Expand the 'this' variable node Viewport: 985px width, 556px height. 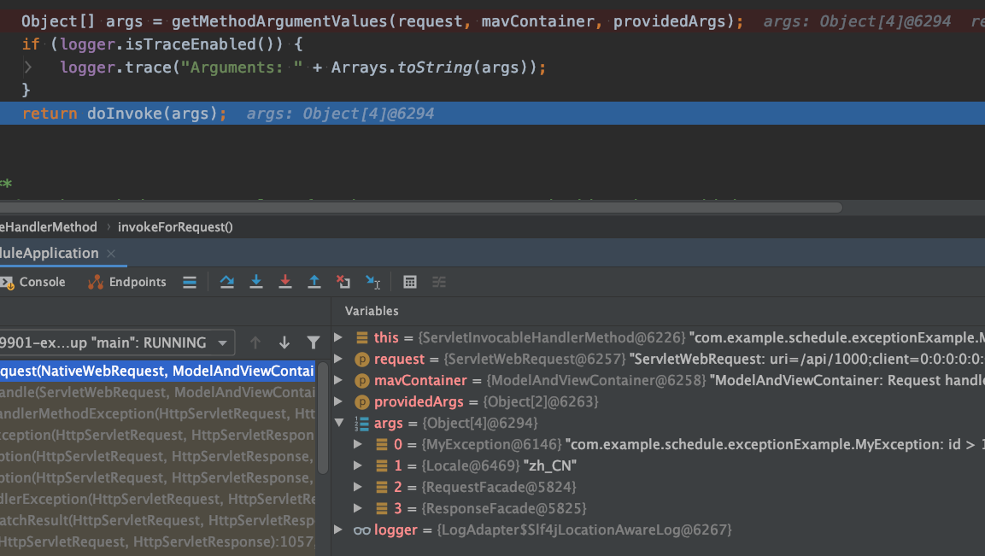click(x=338, y=337)
